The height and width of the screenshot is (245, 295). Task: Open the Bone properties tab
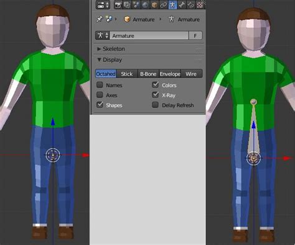tap(182, 5)
